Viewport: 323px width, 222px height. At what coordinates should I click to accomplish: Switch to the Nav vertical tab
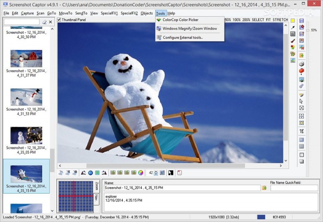96,199
